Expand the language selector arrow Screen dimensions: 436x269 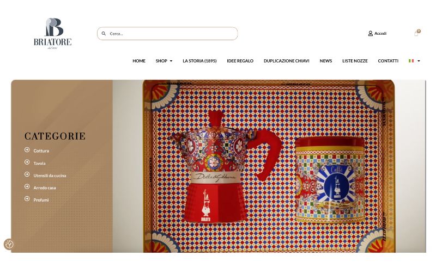point(419,61)
